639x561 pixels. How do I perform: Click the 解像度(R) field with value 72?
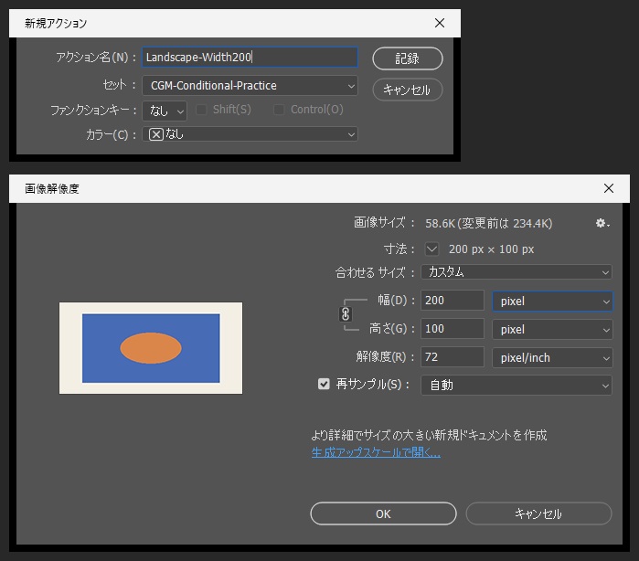coord(452,357)
